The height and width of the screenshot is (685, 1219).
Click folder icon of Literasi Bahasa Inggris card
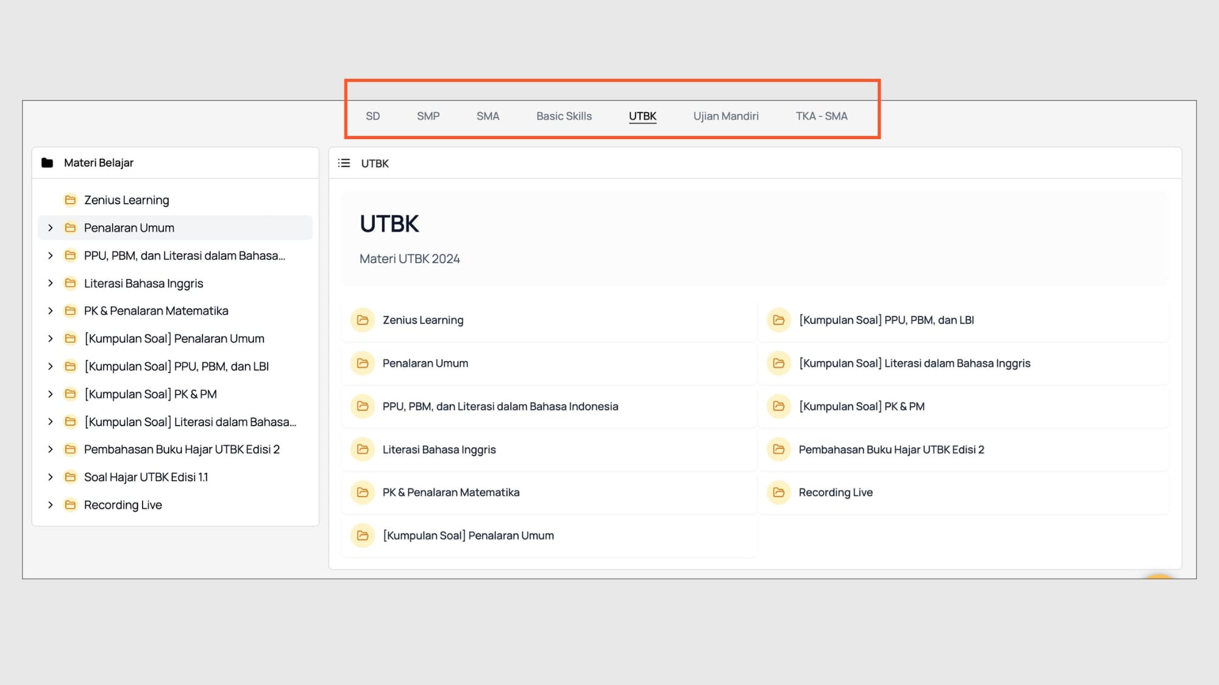coord(363,449)
